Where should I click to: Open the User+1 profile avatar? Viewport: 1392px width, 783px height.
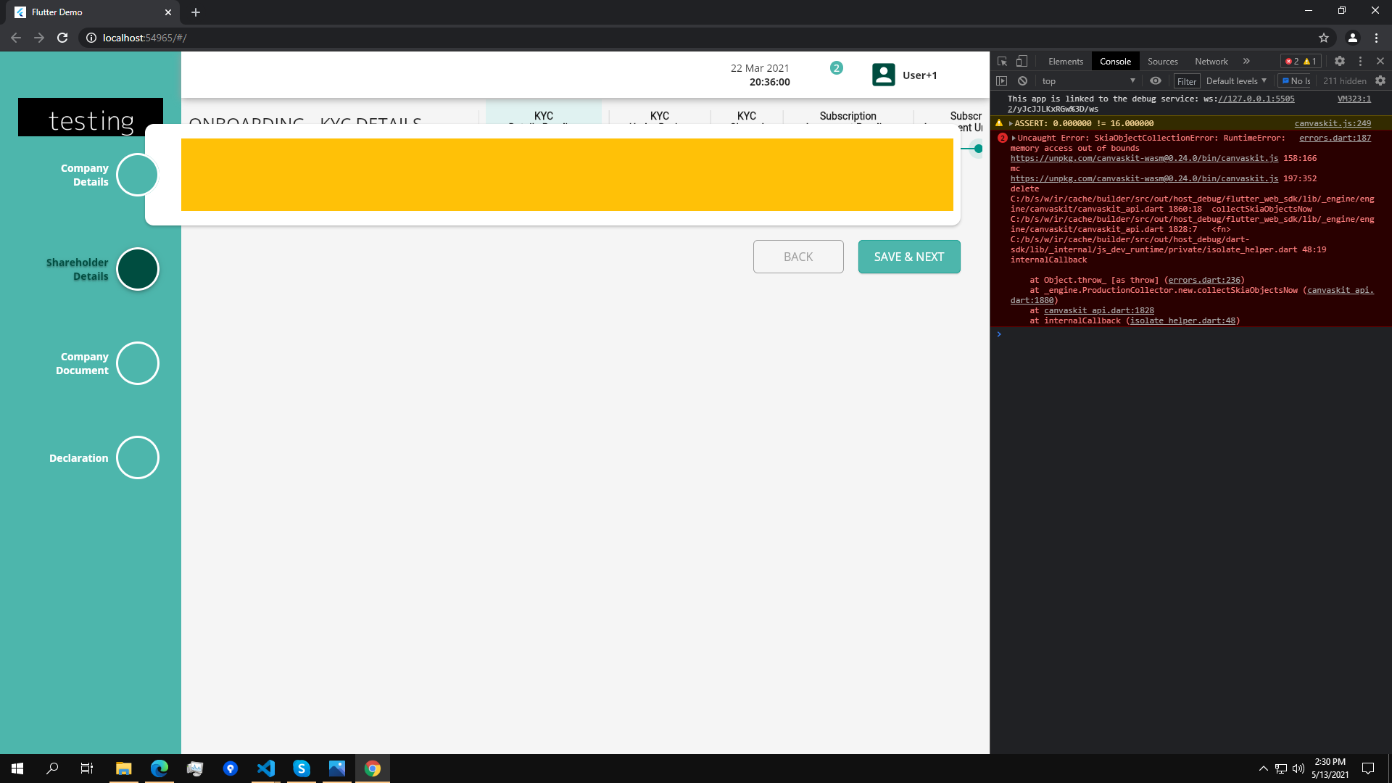click(x=883, y=74)
